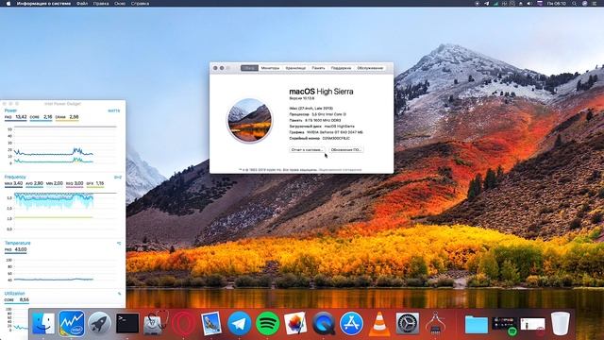Click the DRAM 2,58 power value
The width and height of the screenshot is (604, 340).
pyautogui.click(x=67, y=117)
